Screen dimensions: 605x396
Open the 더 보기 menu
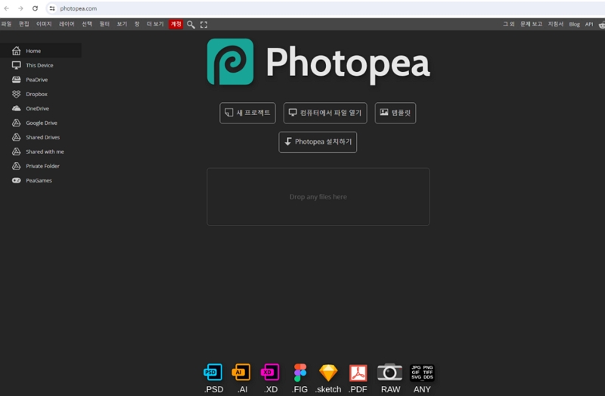(155, 24)
